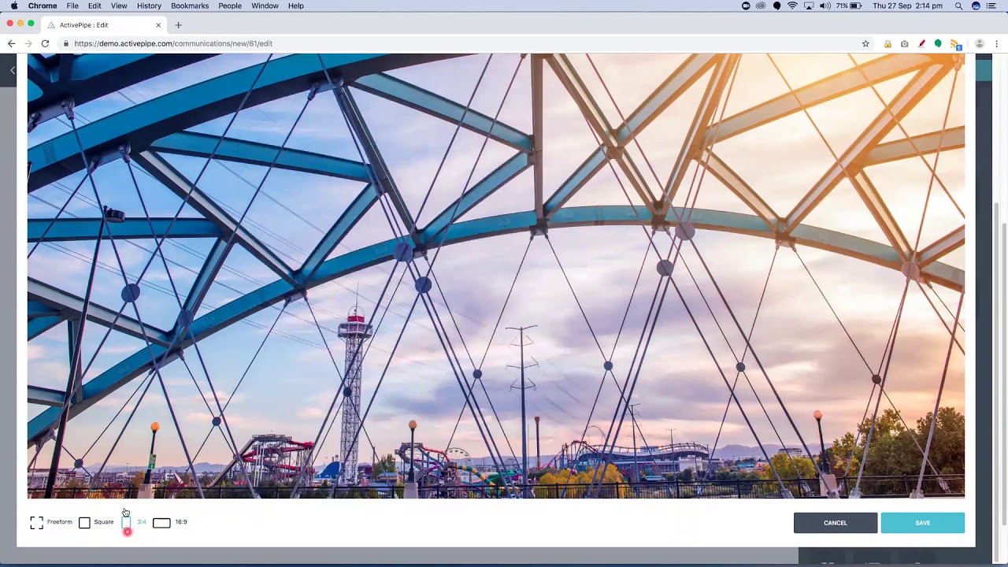Bookmark this page with the star icon
Screen dimensions: 1008x567
pos(865,44)
